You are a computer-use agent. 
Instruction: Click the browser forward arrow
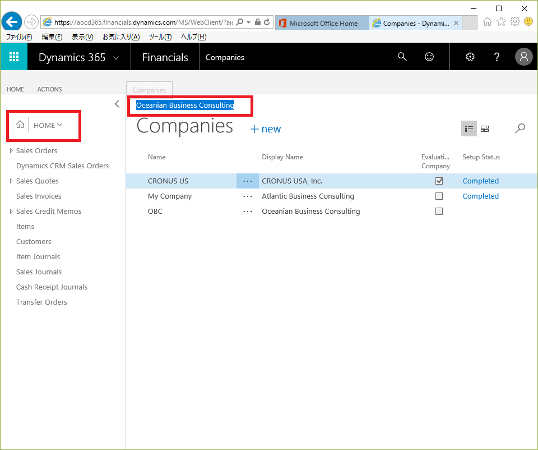coord(31,22)
